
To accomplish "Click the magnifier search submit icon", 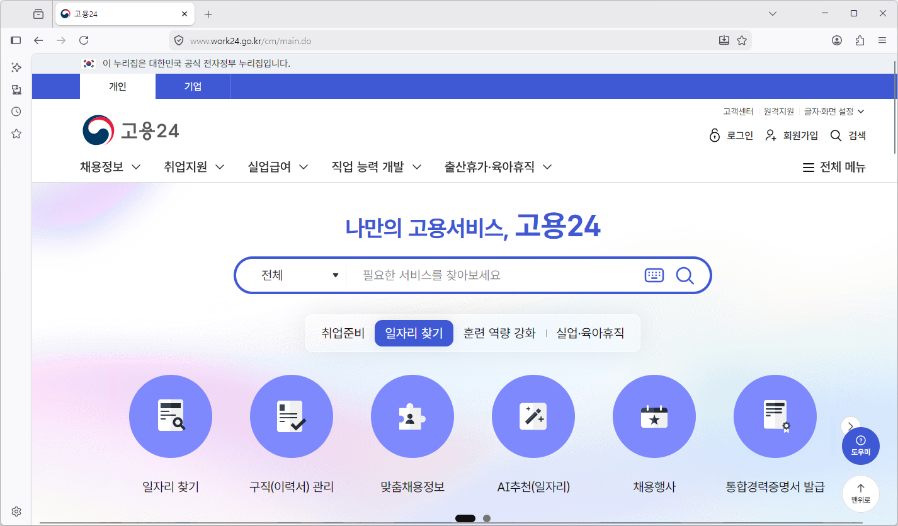I will click(x=685, y=275).
